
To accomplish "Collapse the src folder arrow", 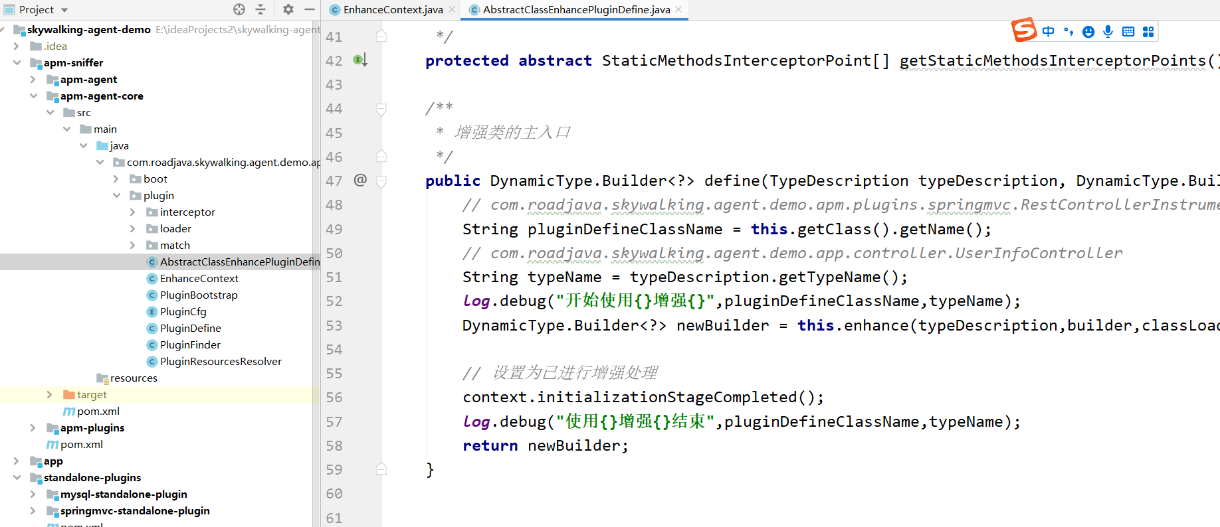I will 49,112.
